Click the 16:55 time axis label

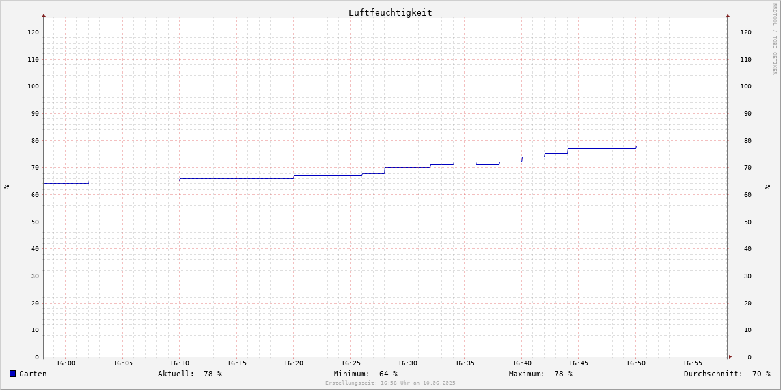tap(692, 363)
